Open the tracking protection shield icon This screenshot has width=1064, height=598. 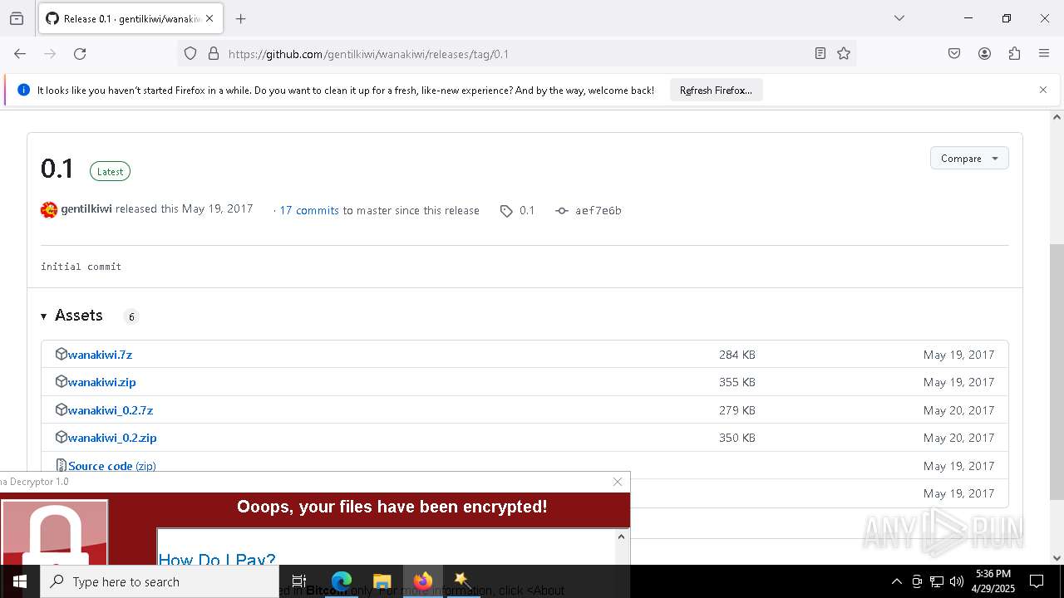[190, 54]
